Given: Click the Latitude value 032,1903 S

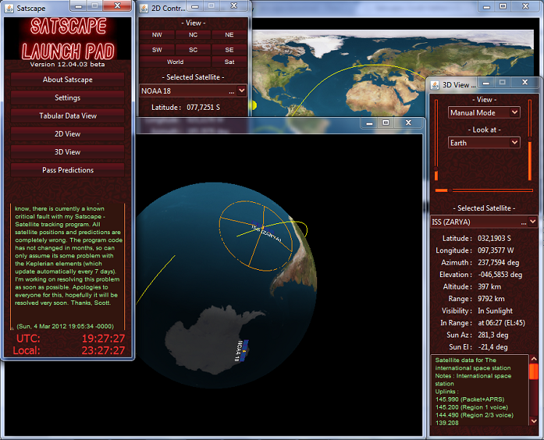Looking at the screenshot, I should coord(494,239).
